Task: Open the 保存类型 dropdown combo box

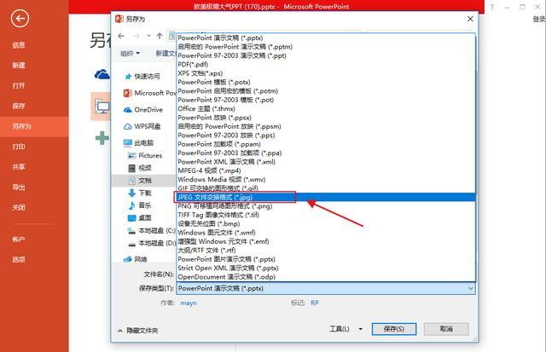Action: tap(326, 288)
